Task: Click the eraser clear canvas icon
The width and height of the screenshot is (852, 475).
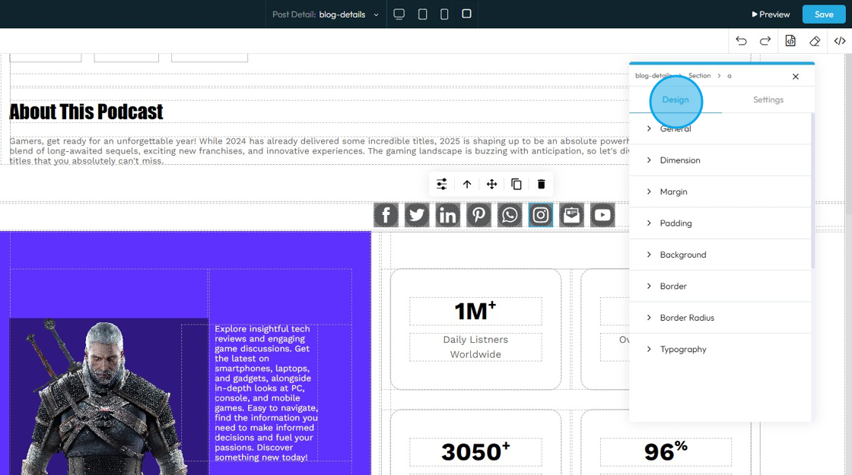Action: point(815,41)
